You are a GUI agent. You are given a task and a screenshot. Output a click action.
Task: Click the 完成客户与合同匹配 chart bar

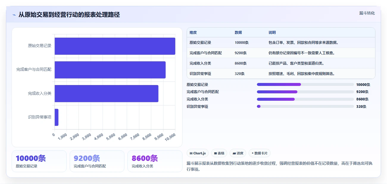[x=110, y=70]
